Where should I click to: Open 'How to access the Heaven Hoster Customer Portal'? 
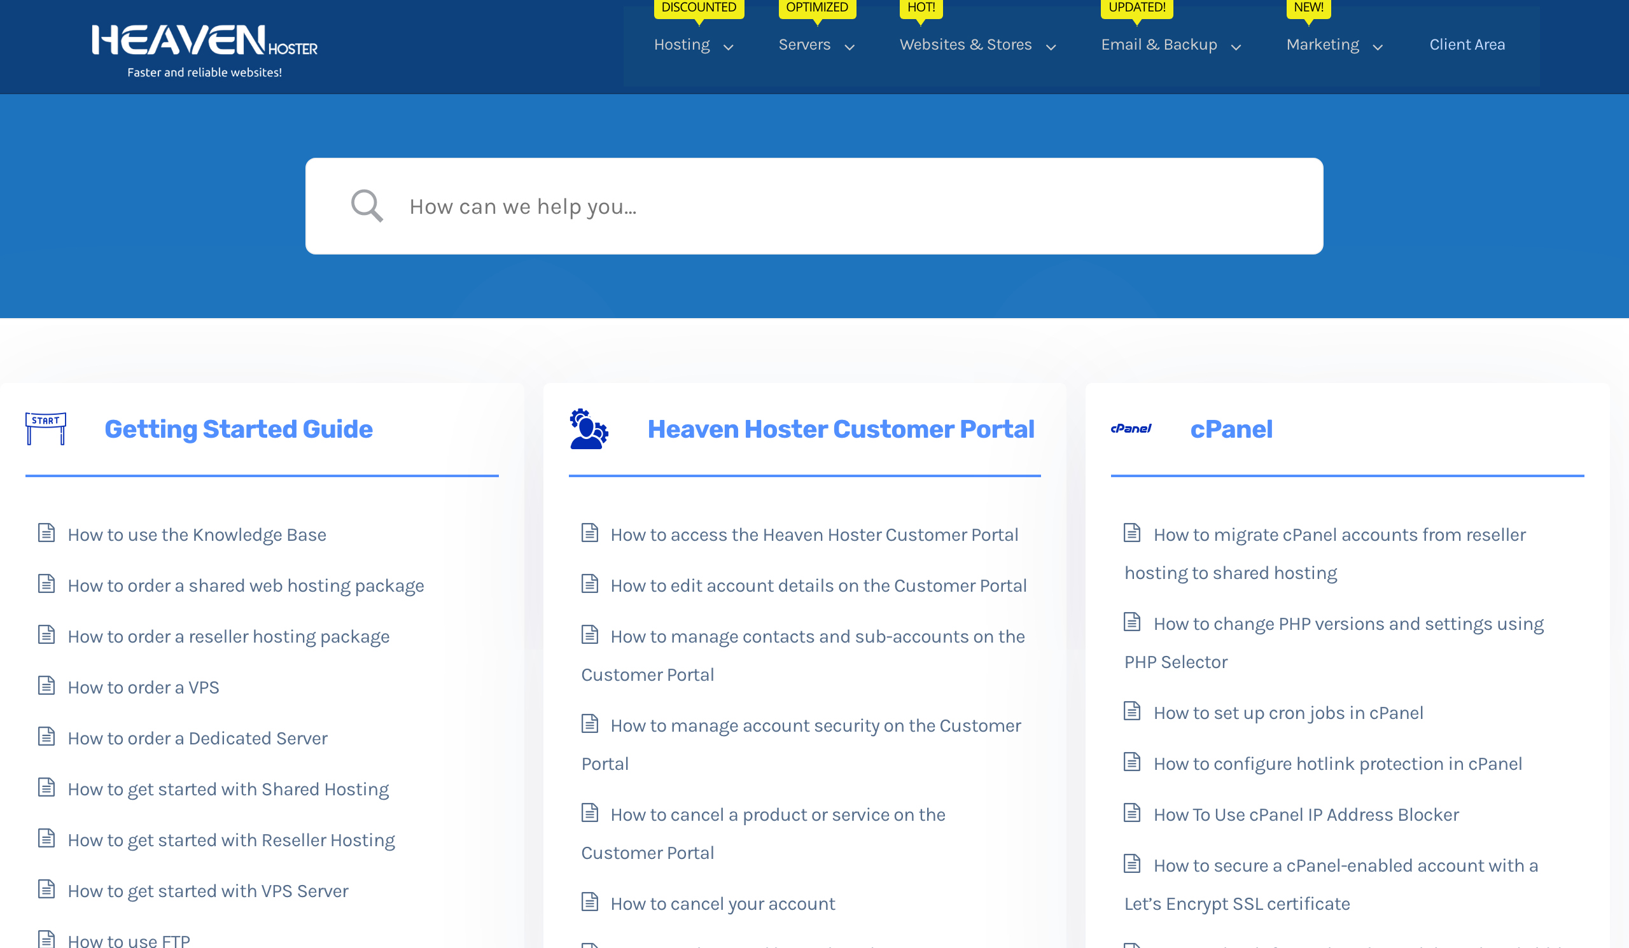coord(814,534)
